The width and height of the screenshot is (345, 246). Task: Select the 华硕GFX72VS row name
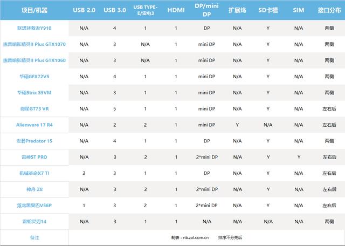click(x=34, y=77)
